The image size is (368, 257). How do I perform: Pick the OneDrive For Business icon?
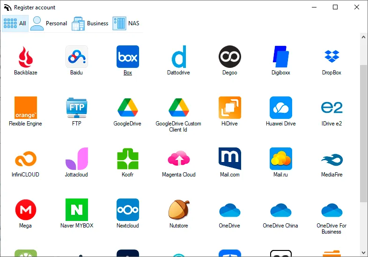(x=331, y=210)
